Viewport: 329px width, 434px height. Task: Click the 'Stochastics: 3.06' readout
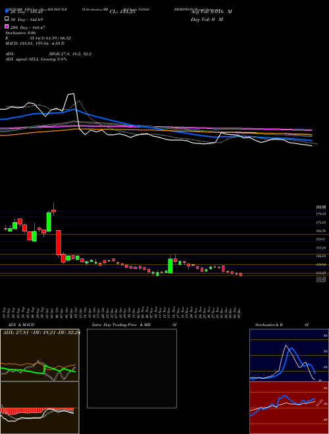(x=19, y=33)
